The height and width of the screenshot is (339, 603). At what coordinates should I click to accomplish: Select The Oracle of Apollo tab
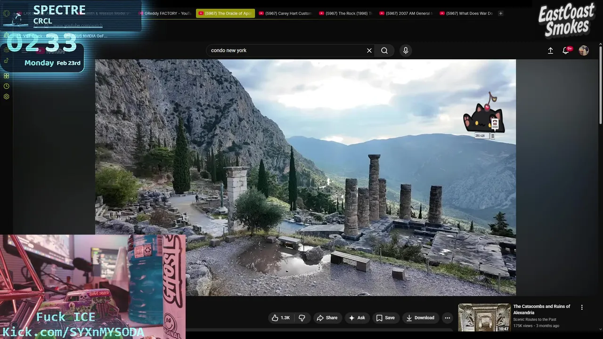coord(225,13)
